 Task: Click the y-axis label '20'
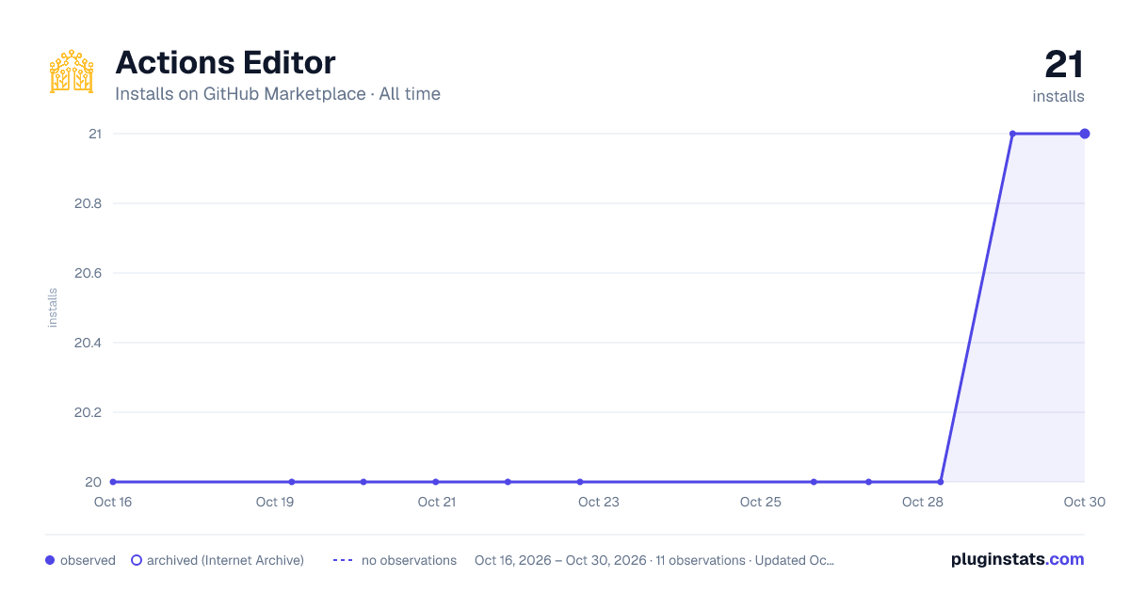(93, 482)
